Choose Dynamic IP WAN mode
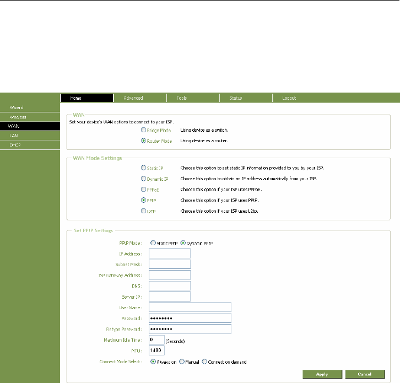This screenshot has width=400, height=383. tap(144, 179)
